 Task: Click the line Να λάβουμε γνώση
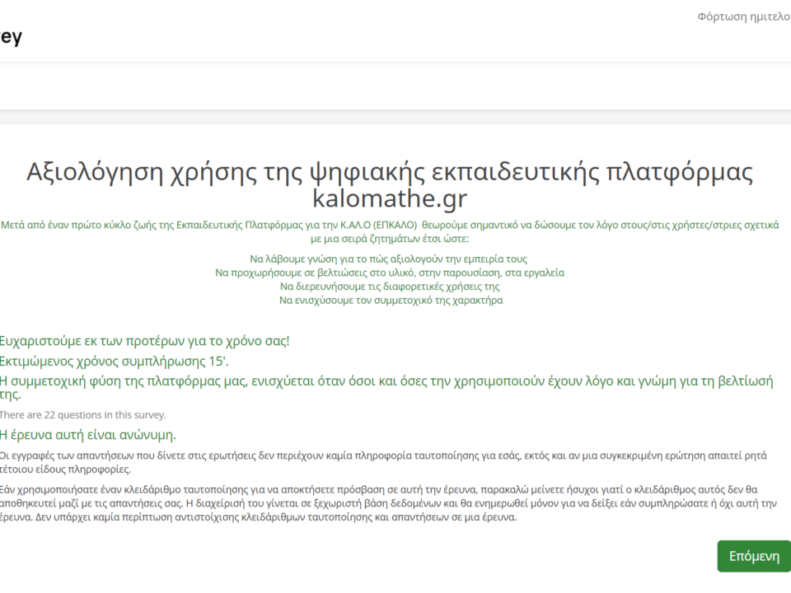pyautogui.click(x=389, y=259)
